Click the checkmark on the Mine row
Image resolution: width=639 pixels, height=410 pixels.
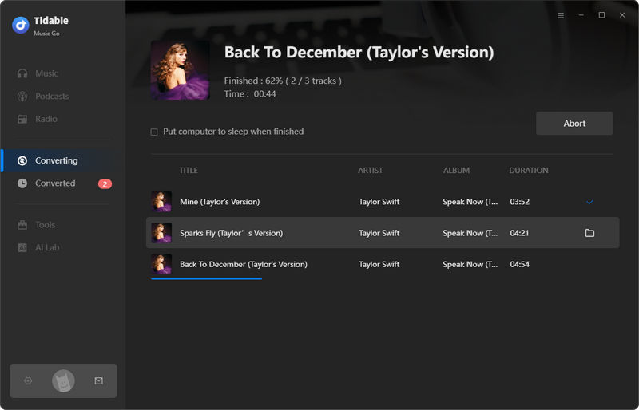pyautogui.click(x=589, y=202)
